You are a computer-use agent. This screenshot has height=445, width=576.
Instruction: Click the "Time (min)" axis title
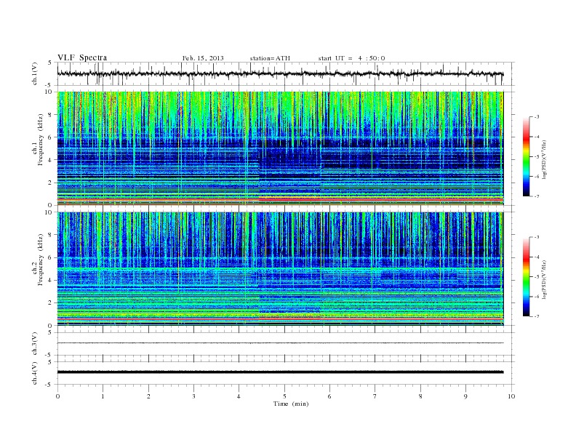coord(291,404)
